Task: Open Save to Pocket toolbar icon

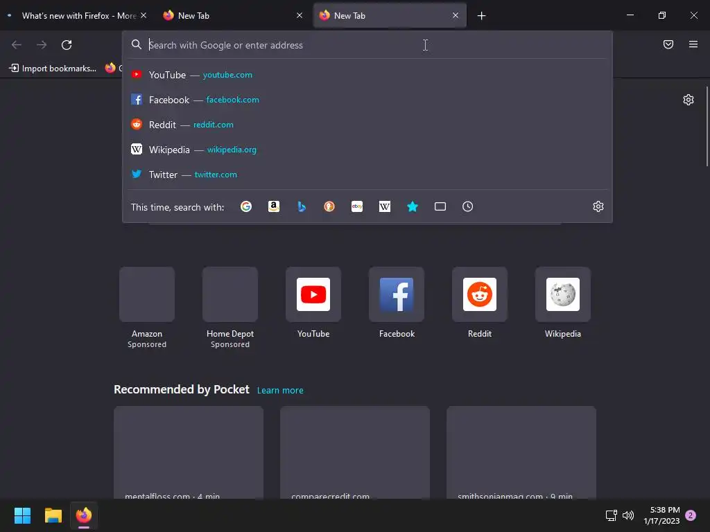Action: pyautogui.click(x=668, y=44)
